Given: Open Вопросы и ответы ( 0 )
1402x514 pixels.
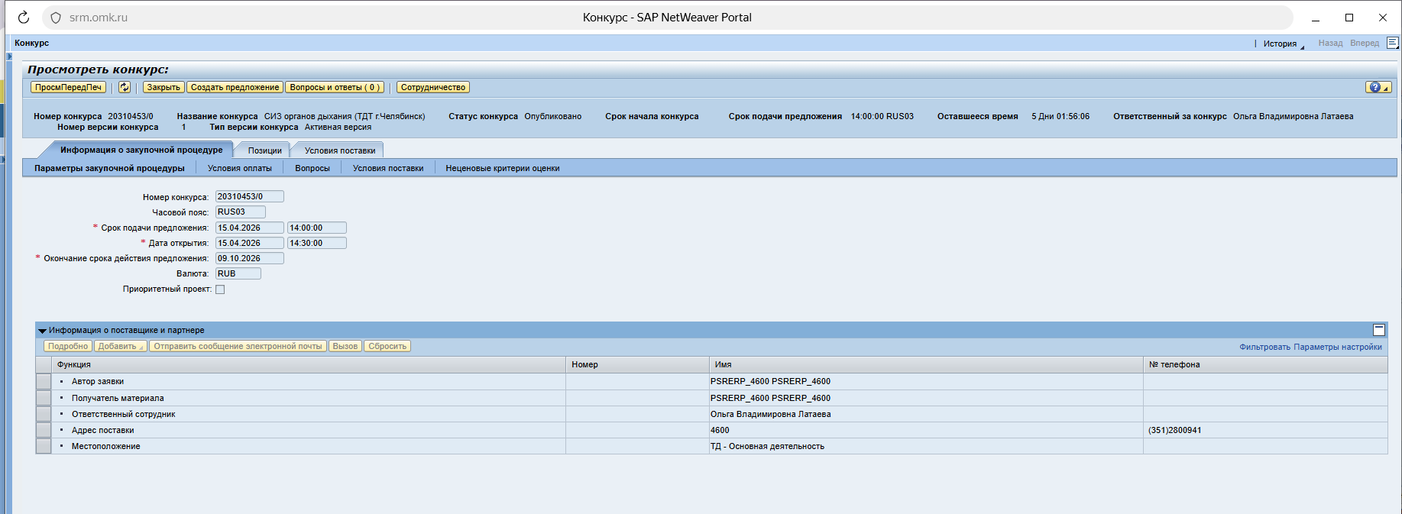Looking at the screenshot, I should (x=335, y=87).
